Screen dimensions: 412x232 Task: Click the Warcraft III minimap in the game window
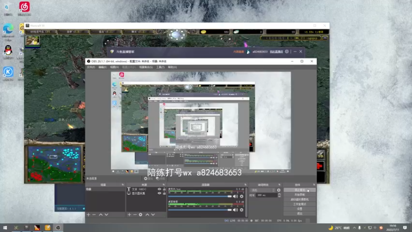tap(55, 164)
